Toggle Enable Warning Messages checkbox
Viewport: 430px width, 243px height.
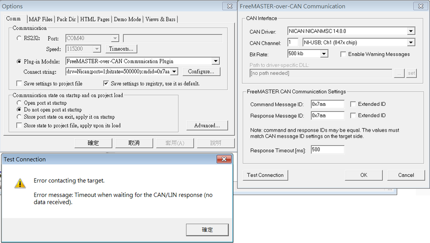[x=343, y=54]
